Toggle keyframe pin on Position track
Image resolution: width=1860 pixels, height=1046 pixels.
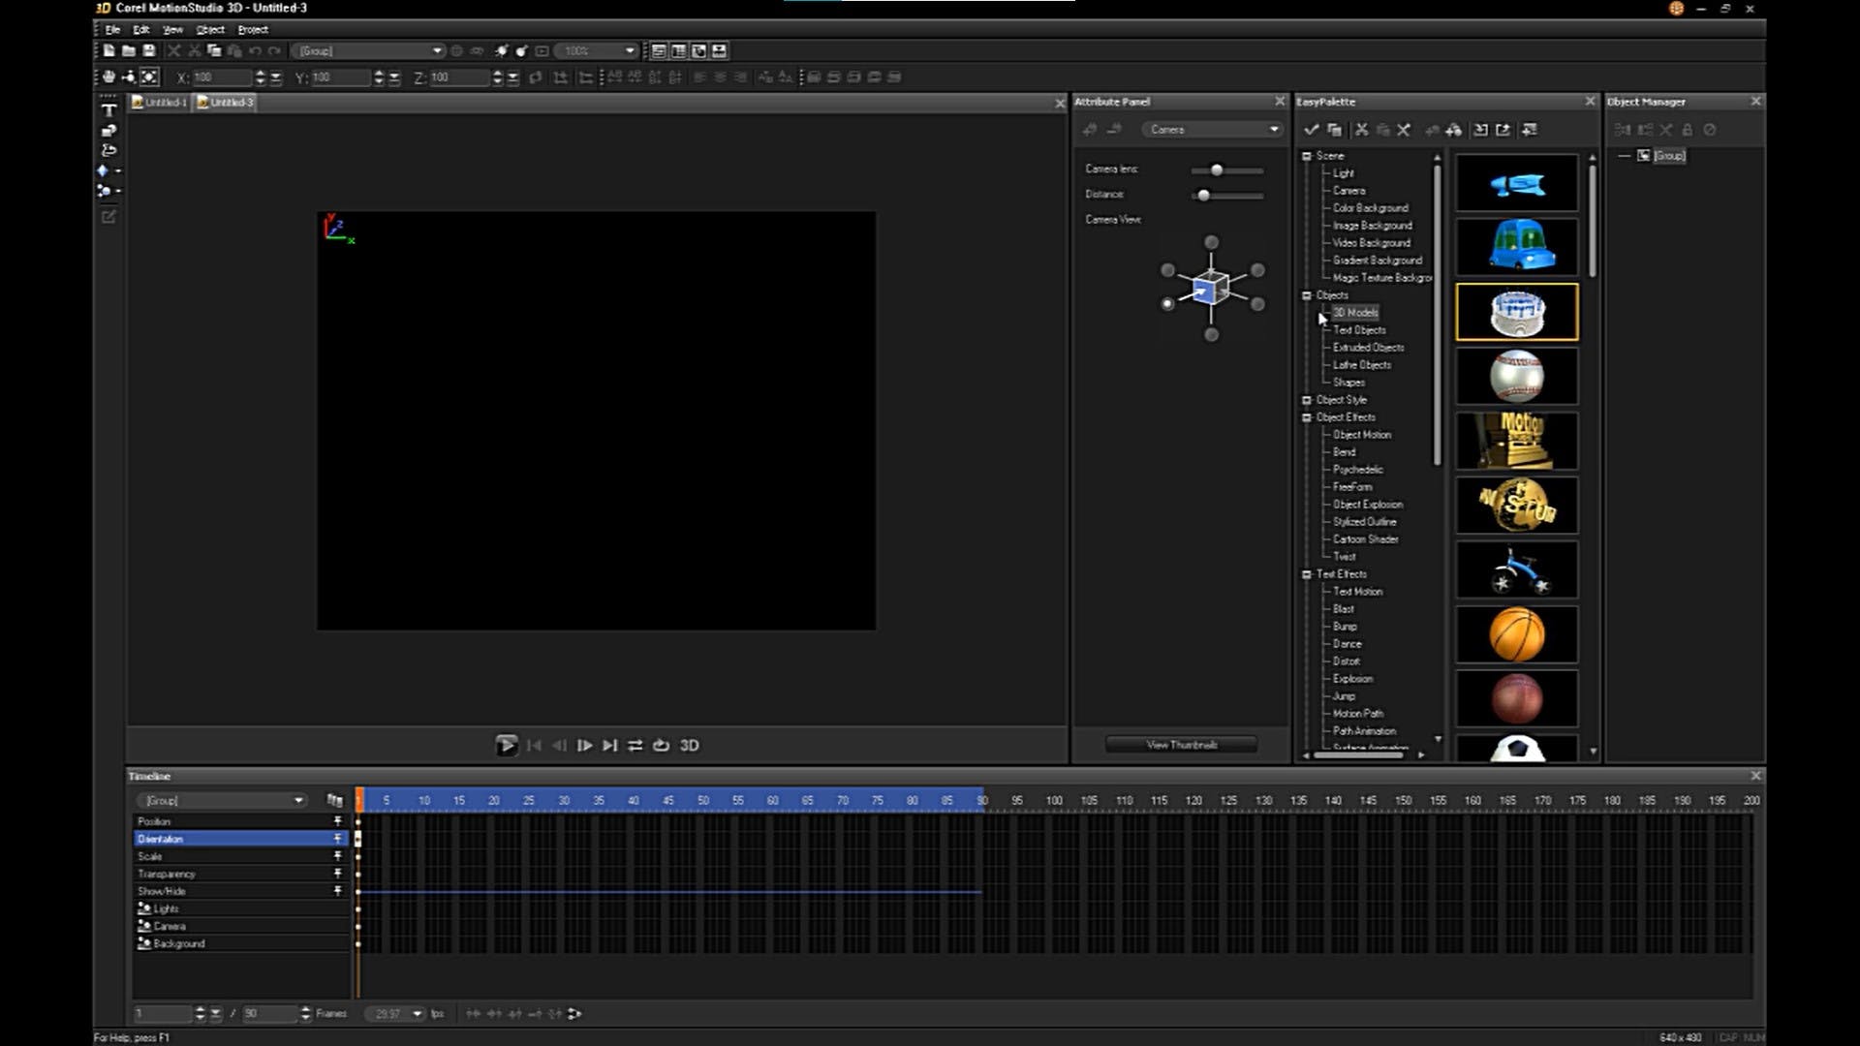(x=337, y=821)
